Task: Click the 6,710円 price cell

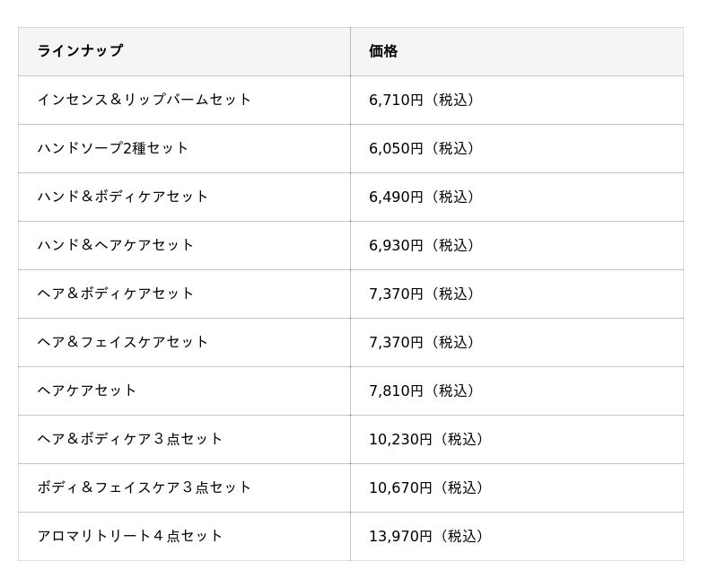Action: point(422,100)
